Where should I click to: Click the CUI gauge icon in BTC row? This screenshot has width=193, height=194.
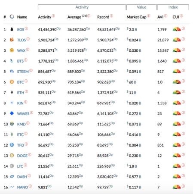coord(177,82)
